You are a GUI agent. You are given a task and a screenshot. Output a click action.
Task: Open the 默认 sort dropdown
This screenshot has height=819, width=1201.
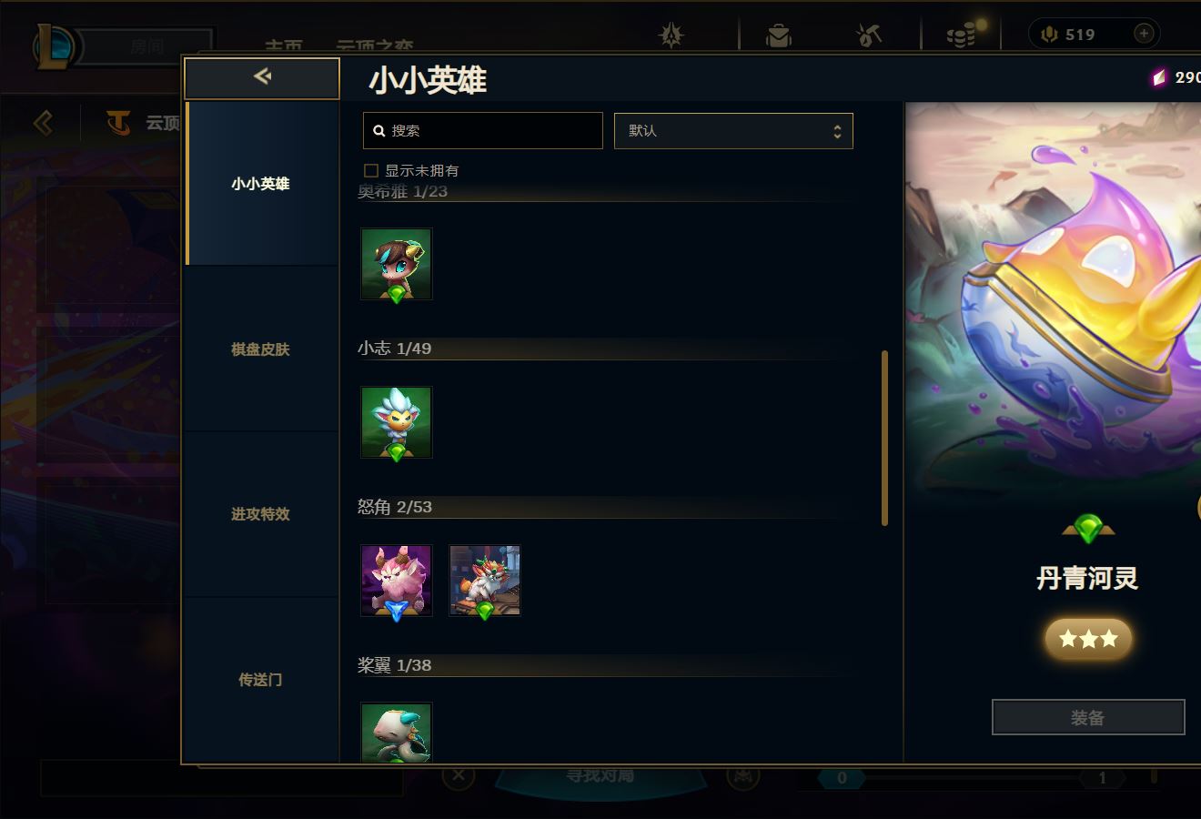click(x=733, y=131)
